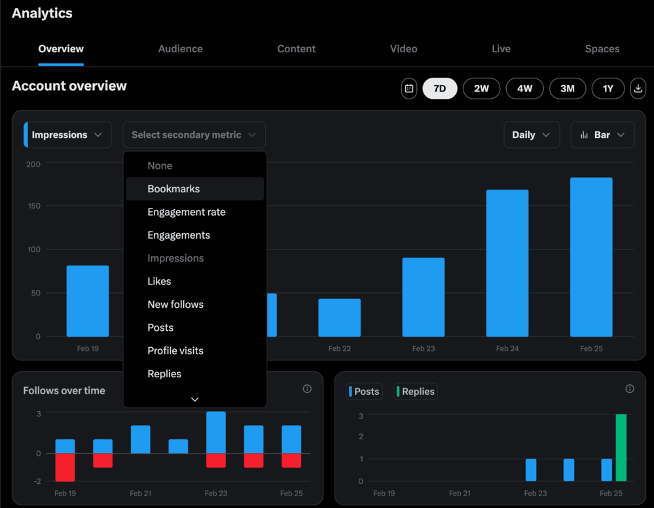Viewport: 654px width, 508px height.
Task: Select the 1Y time range button
Action: 608,89
